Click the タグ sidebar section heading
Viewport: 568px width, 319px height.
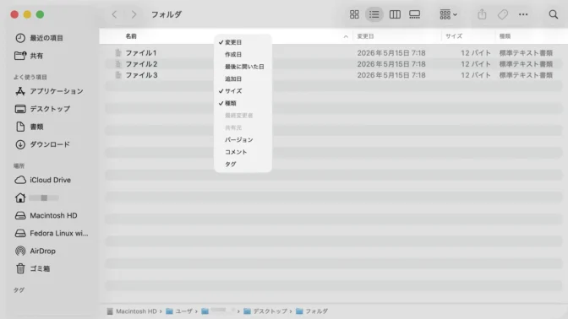(19, 290)
